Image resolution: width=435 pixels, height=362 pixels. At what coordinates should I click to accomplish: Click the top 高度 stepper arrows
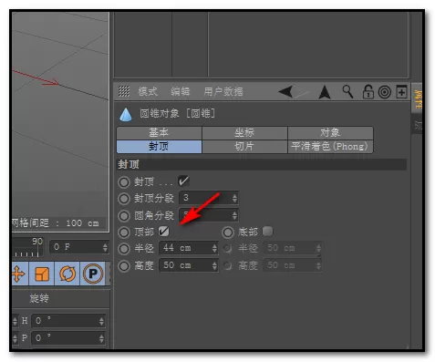214,265
